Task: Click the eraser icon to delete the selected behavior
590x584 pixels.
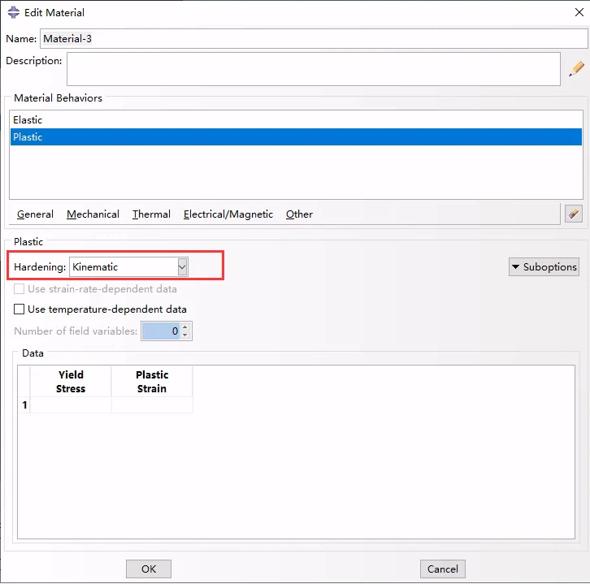Action: click(x=574, y=214)
